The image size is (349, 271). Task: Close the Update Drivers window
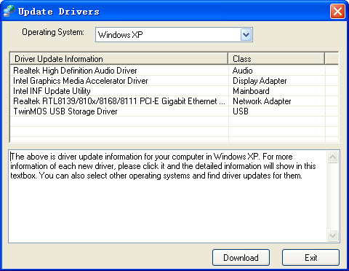337,11
